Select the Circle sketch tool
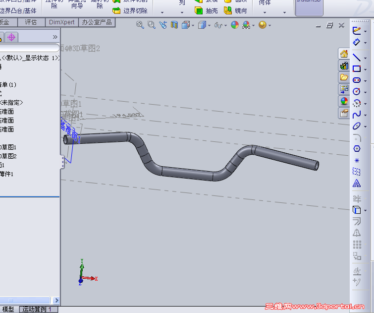Viewport: 374px width, 313px height. click(x=357, y=91)
